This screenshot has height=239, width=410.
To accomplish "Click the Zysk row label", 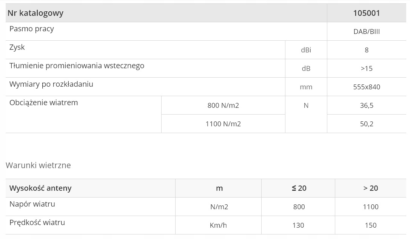I will point(17,47).
